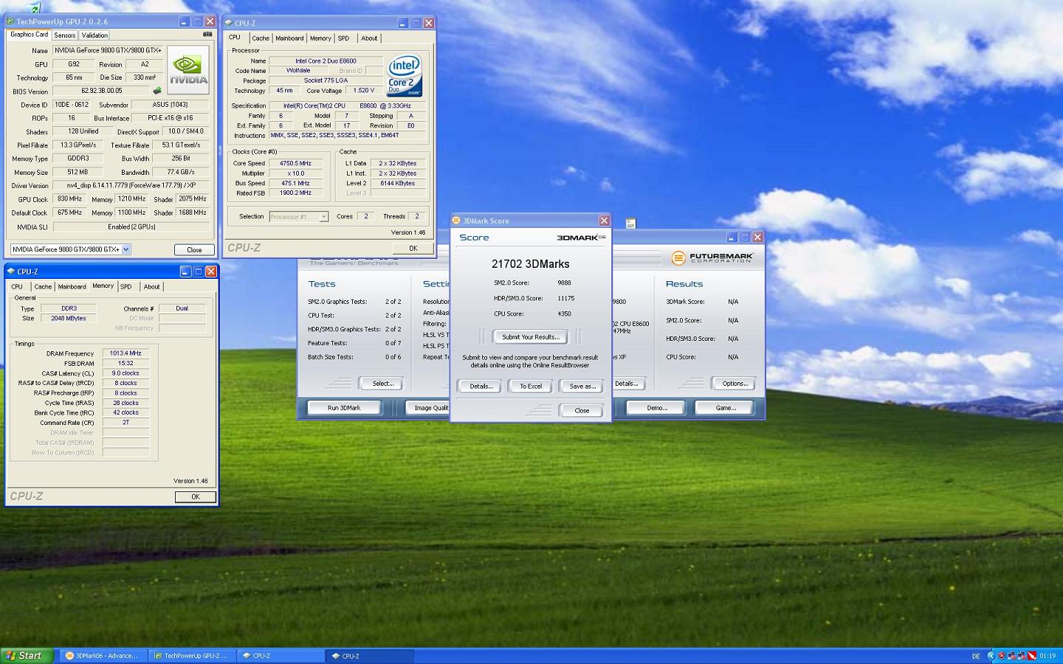Show hidden tray icons arrow
The image size is (1063, 664).
[991, 656]
